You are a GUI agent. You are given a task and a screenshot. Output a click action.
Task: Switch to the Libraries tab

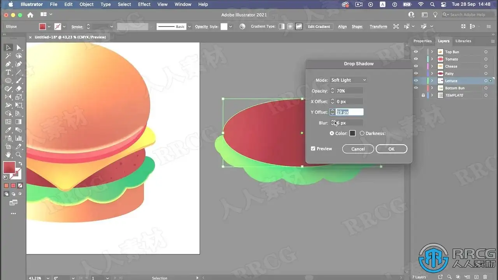pyautogui.click(x=463, y=41)
